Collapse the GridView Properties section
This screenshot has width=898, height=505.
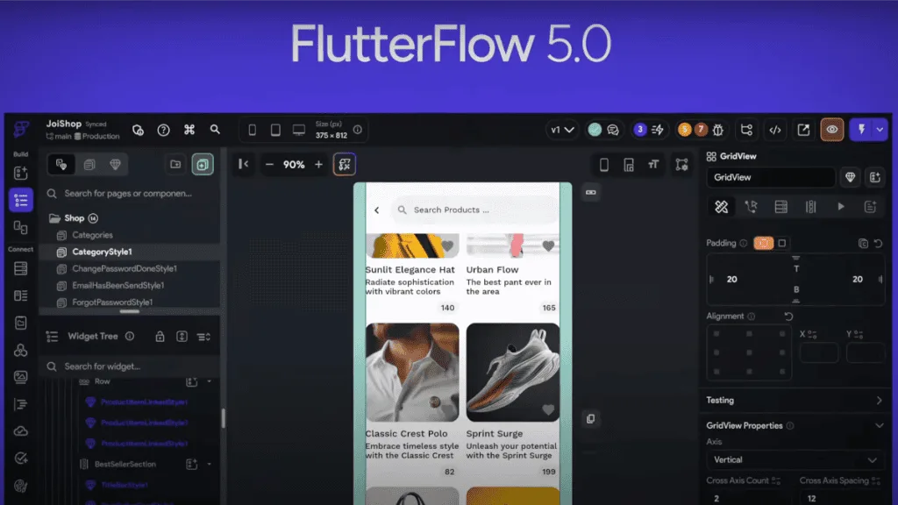pos(880,426)
